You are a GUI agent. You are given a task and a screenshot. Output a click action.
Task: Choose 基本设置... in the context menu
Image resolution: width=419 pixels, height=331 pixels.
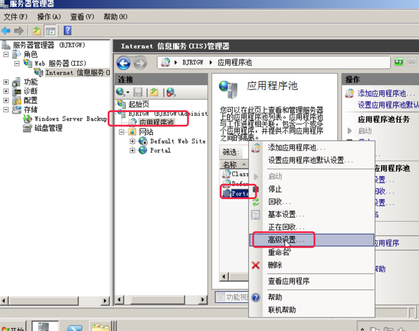286,214
